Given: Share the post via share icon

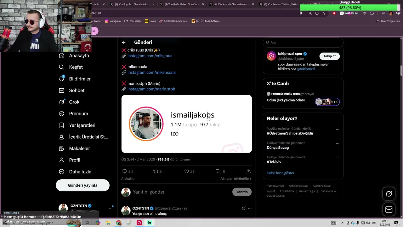Looking at the screenshot, I should [x=248, y=171].
